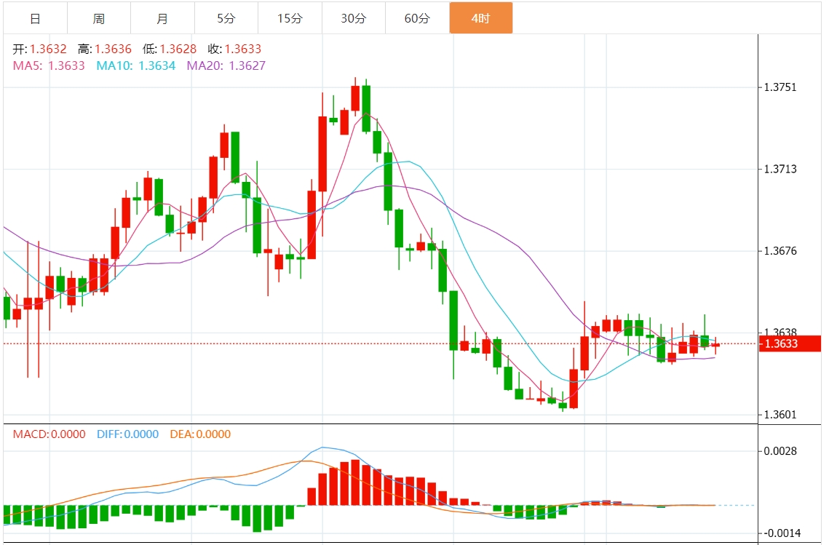The width and height of the screenshot is (829, 545).
Task: Click the 1.3601 price axis label
Action: (x=780, y=415)
